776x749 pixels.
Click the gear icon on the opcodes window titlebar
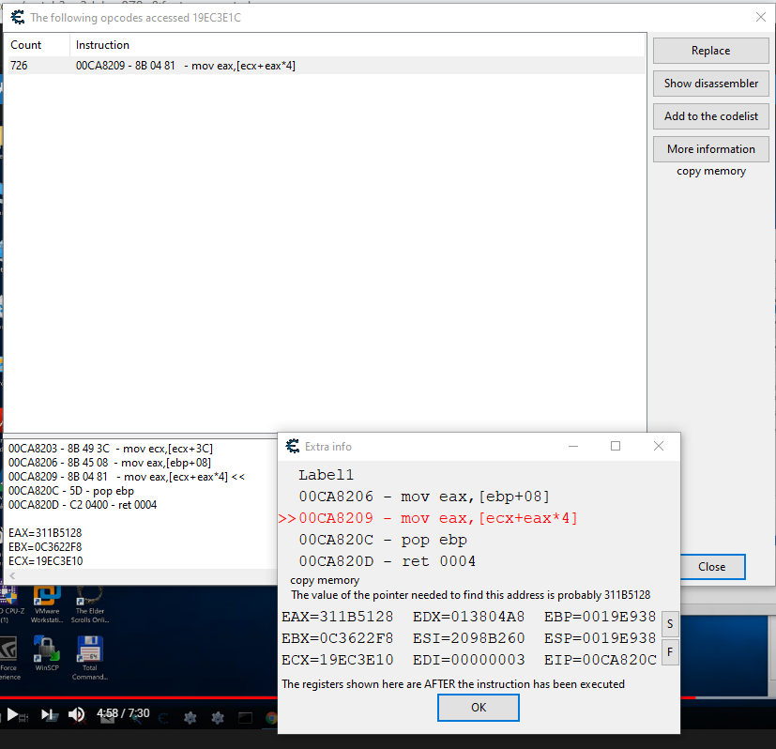point(17,16)
